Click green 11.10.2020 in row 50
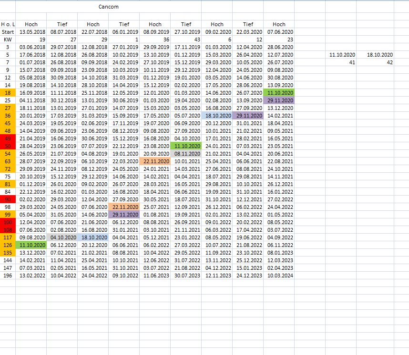Image resolution: width=409 pixels, height=355 pixels. click(x=186, y=146)
